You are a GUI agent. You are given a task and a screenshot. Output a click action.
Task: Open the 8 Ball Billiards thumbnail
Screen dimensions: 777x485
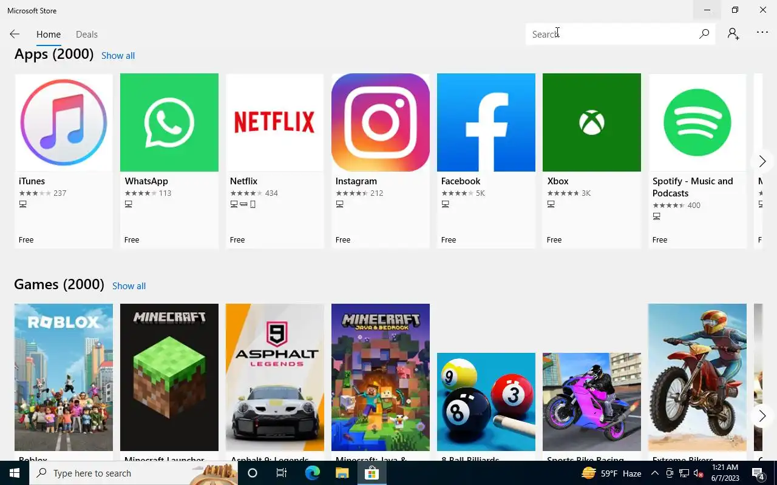coord(486,402)
